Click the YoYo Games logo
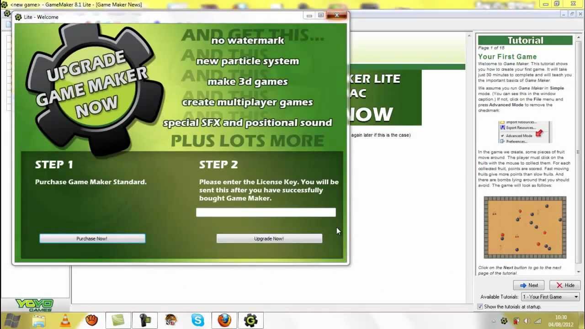Viewport: 585px width, 329px height. (x=34, y=305)
